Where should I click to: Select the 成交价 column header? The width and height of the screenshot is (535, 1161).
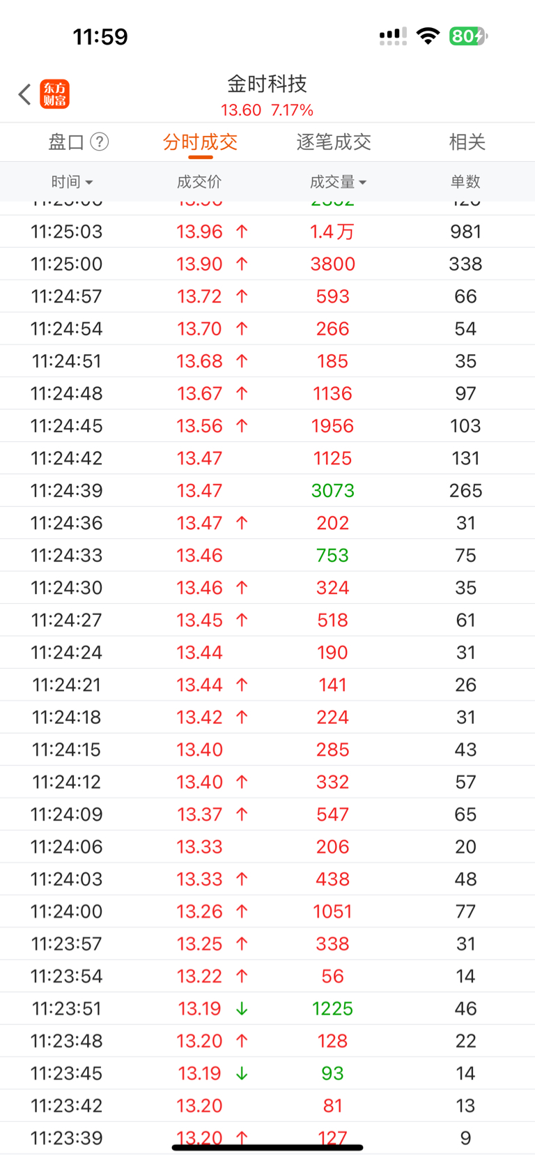point(199,182)
